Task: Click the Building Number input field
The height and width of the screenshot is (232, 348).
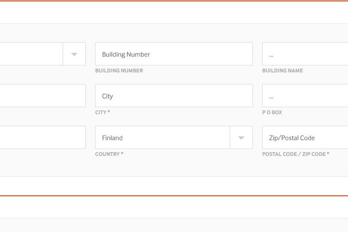Action: [x=174, y=54]
